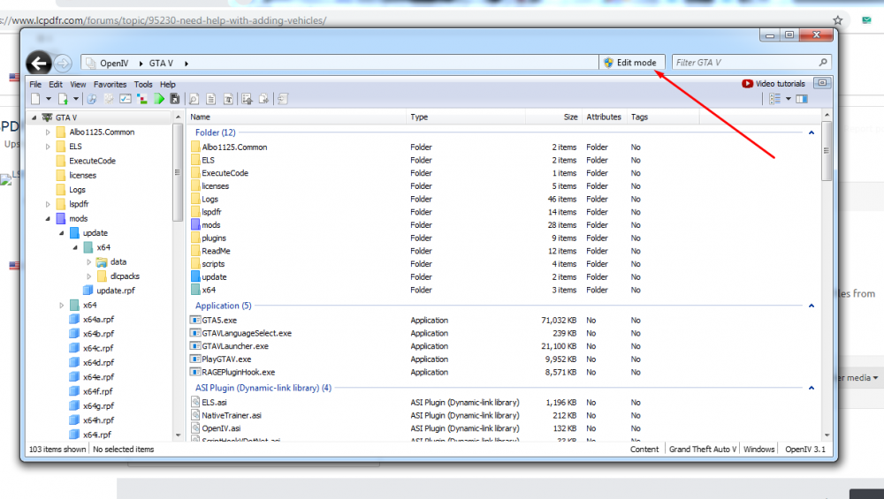Image resolution: width=884 pixels, height=499 pixels.
Task: Click the Edit mode button
Action: pos(631,63)
